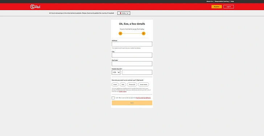Focus the City input field
Image resolution: width=264 pixels, height=136 pixels.
(132, 55)
